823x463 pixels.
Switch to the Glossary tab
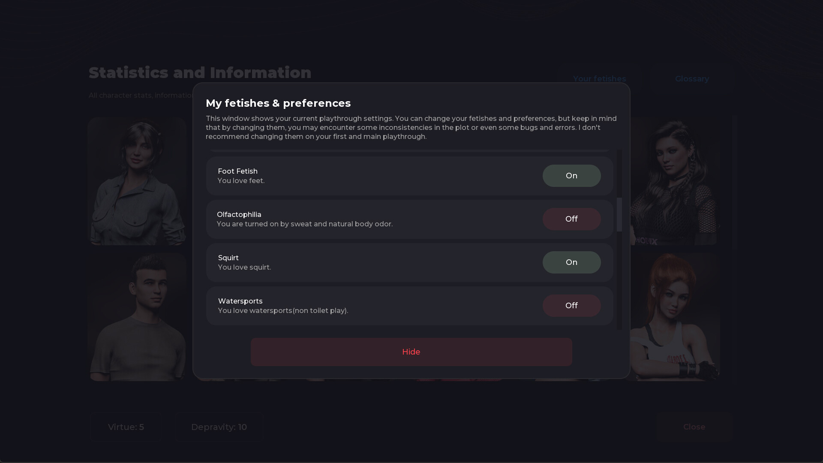691,79
